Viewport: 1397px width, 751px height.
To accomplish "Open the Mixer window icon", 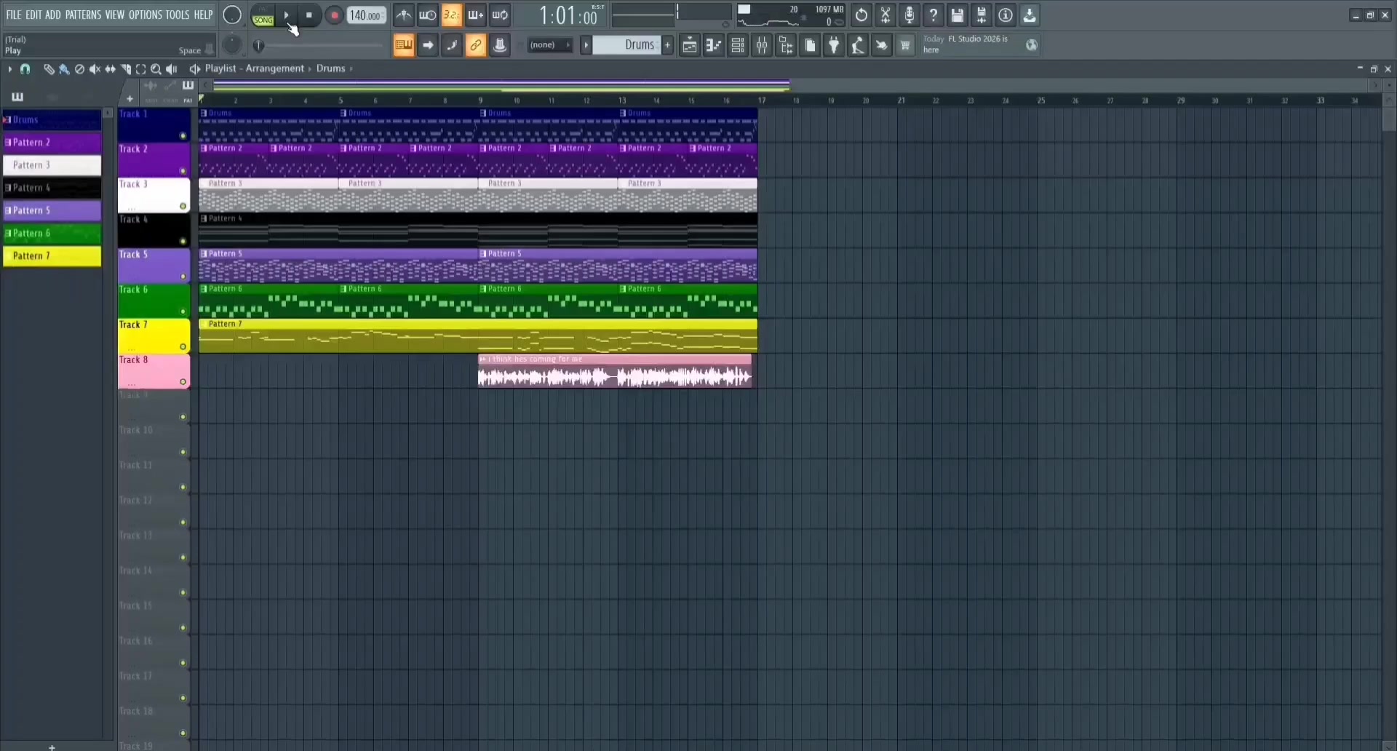I will pyautogui.click(x=762, y=46).
